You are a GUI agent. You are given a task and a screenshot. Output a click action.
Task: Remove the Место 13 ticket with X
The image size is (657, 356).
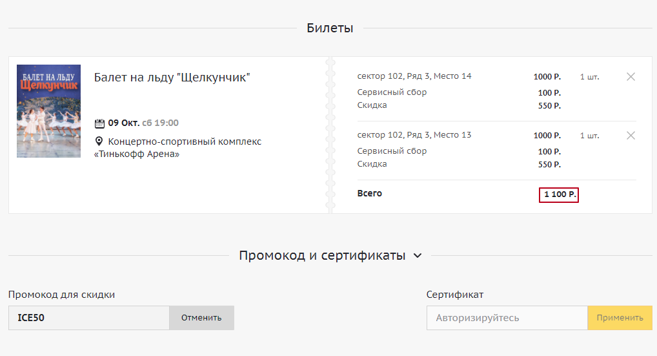point(631,136)
